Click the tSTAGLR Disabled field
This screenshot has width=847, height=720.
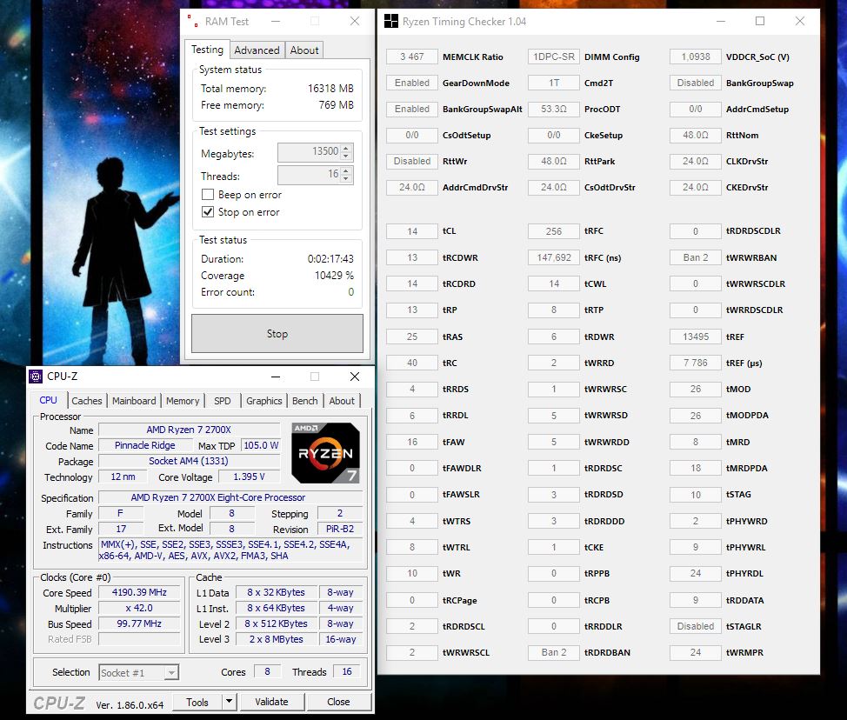(x=695, y=626)
